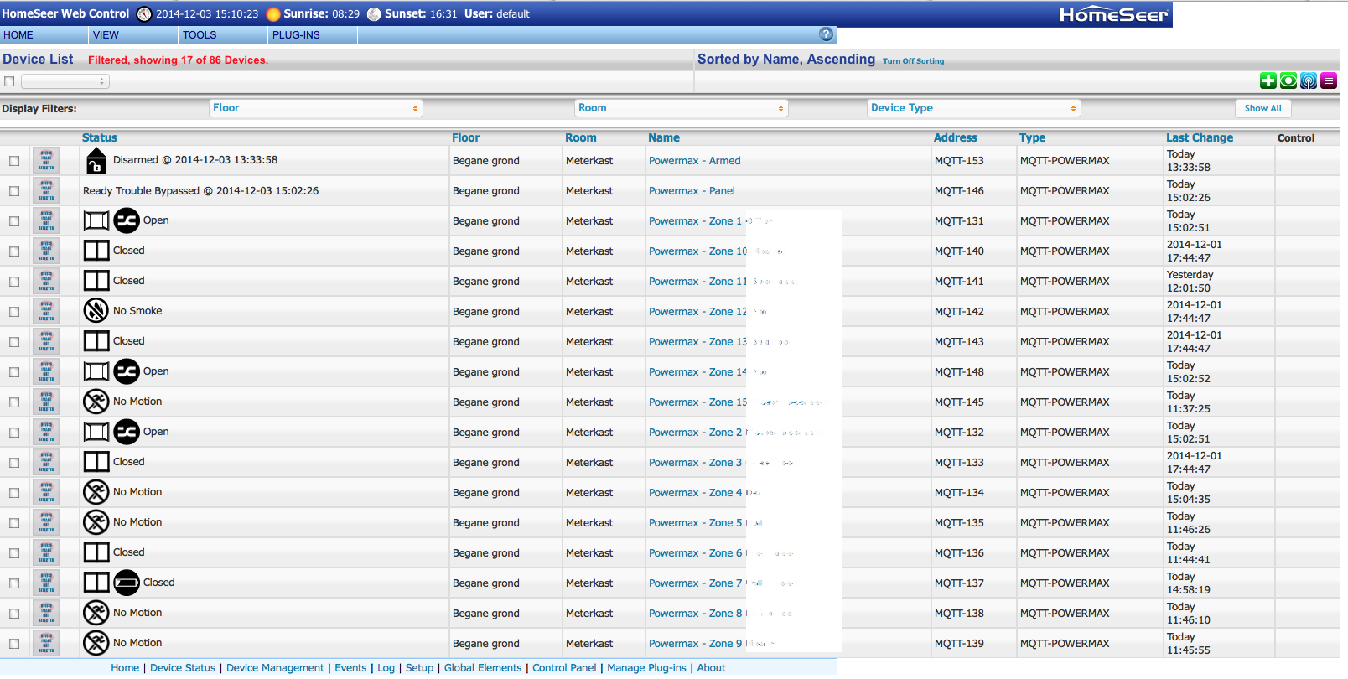The width and height of the screenshot is (1348, 679).
Task: Click No Motion icon in Zone 8 row
Action: tap(96, 613)
